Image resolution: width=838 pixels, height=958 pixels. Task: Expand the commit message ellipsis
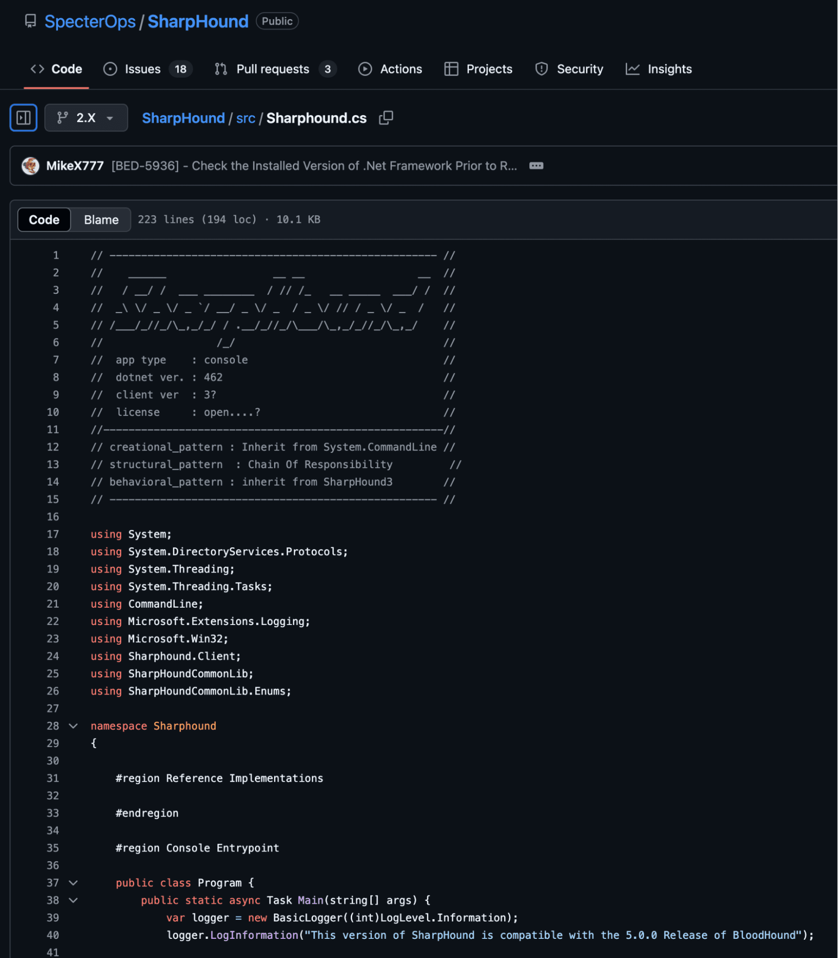[536, 166]
